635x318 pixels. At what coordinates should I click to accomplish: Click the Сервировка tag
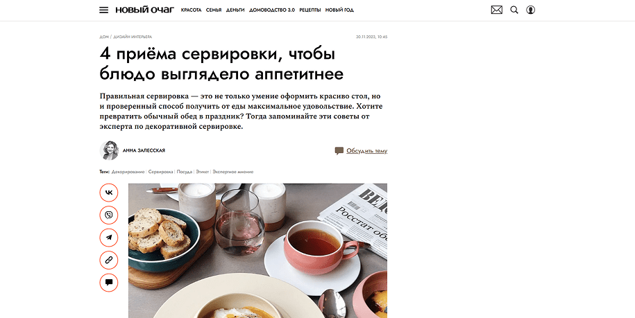(x=161, y=172)
